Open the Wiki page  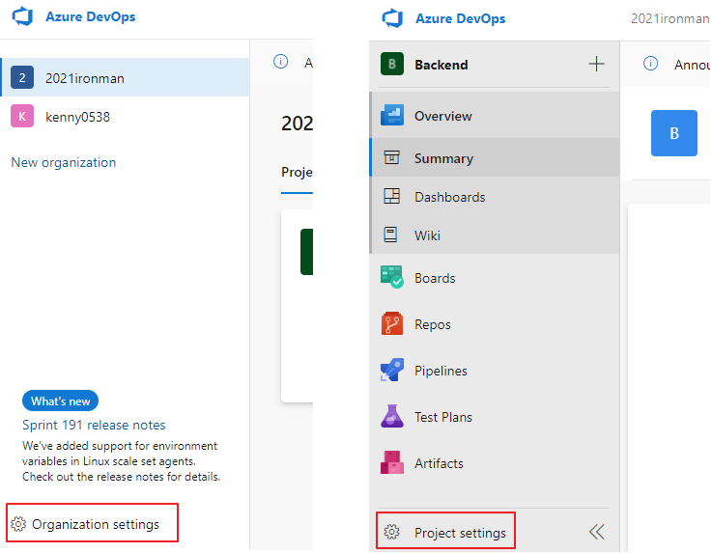click(x=495, y=235)
